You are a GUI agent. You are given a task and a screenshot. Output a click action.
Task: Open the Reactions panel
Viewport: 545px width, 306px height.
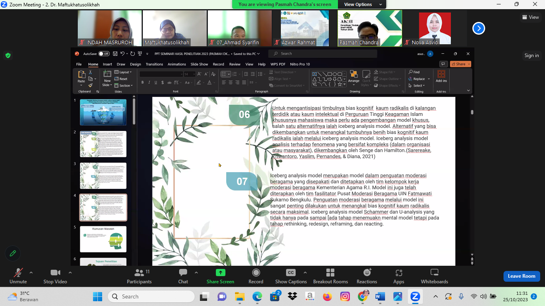click(x=367, y=273)
